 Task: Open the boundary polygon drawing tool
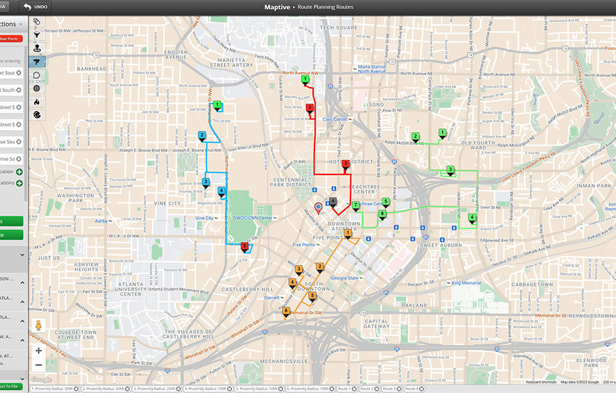pos(37,75)
